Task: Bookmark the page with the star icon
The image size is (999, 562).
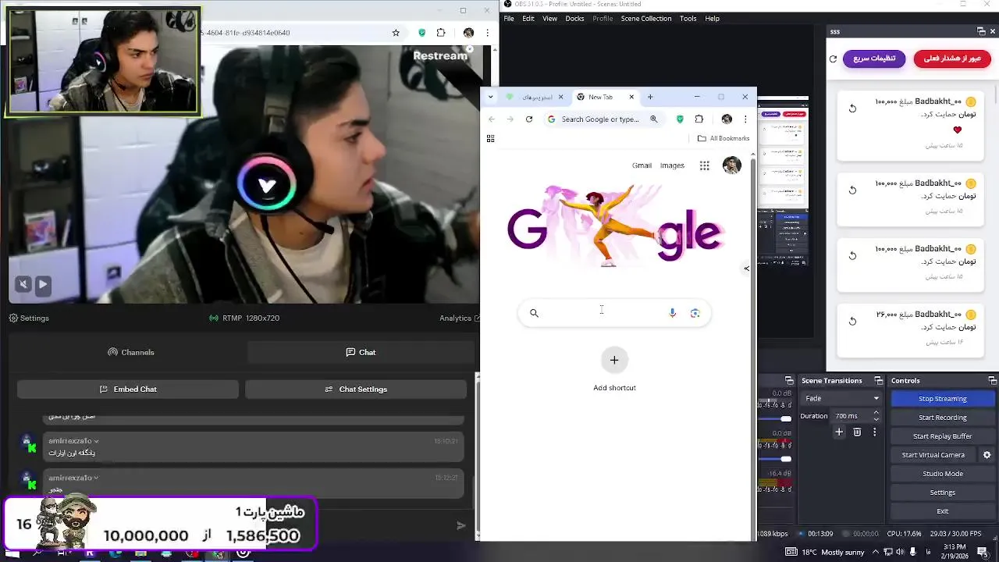Action: (x=396, y=33)
